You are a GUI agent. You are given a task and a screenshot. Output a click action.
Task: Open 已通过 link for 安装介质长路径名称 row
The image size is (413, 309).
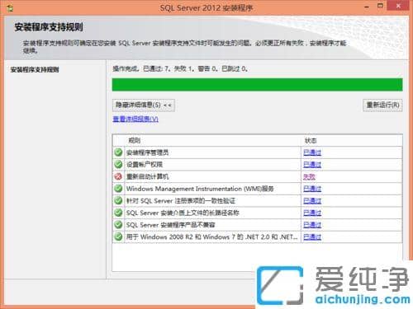tap(312, 213)
